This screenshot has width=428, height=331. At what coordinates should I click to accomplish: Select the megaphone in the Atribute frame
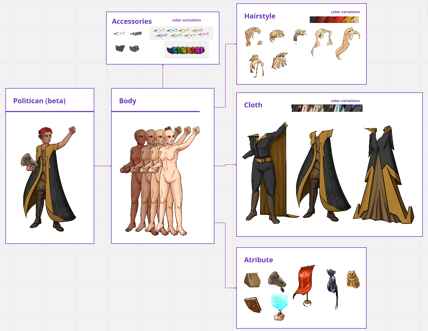click(277, 280)
